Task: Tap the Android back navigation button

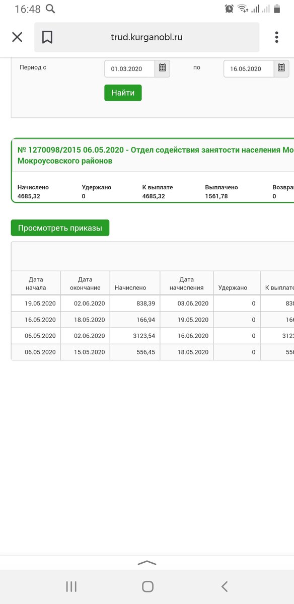Action: [225, 586]
